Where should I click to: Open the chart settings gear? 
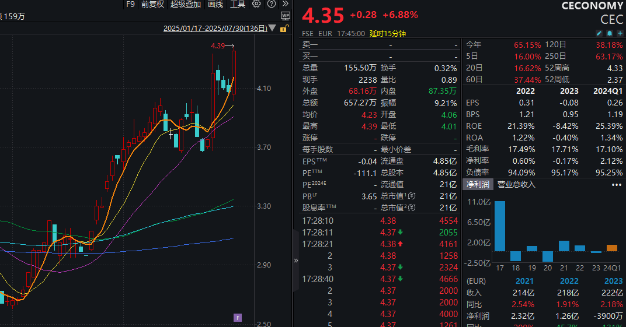[256, 4]
